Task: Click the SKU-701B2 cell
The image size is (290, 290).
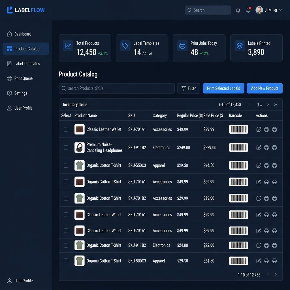Action: (137, 198)
